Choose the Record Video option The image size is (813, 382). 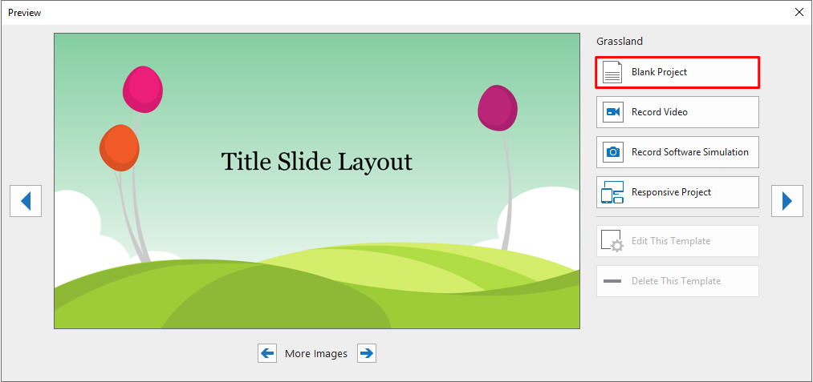point(677,112)
